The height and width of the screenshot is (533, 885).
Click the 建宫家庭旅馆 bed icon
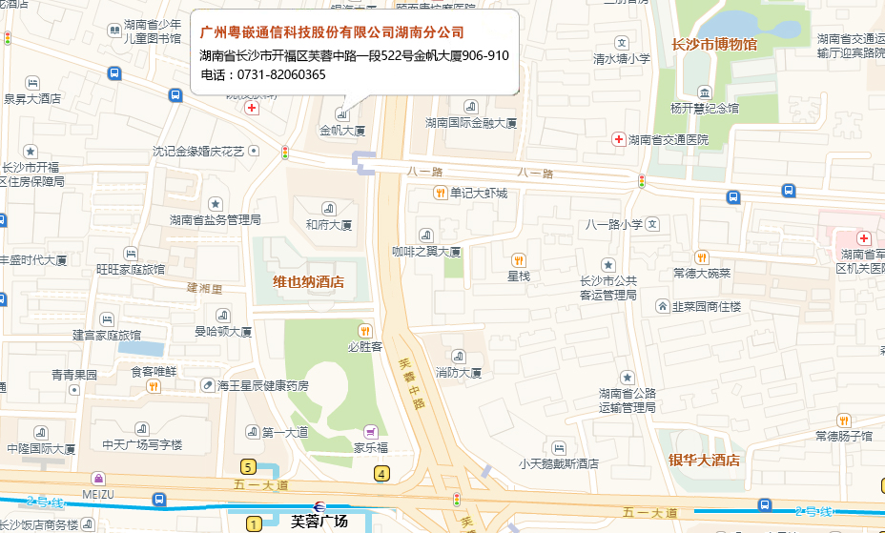pos(106,319)
